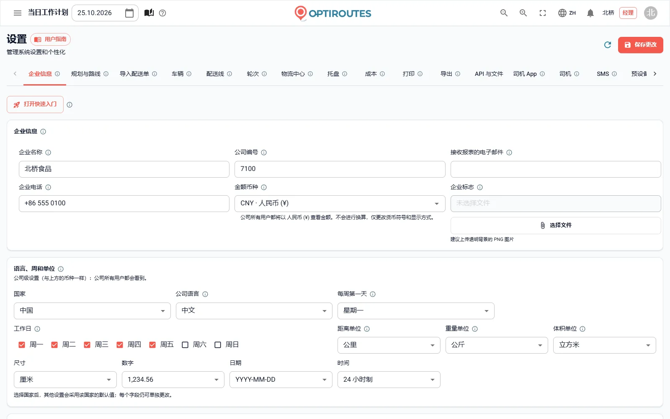Click the 选择文件 upload button

(x=556, y=225)
